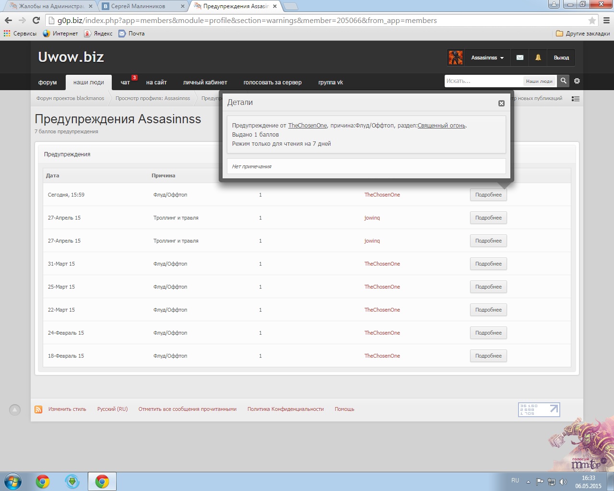The image size is (614, 491).
Task: Click the scroll-to-top arrow icon
Action: [15, 409]
